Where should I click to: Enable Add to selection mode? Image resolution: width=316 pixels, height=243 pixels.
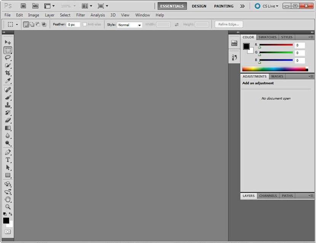tap(32, 24)
